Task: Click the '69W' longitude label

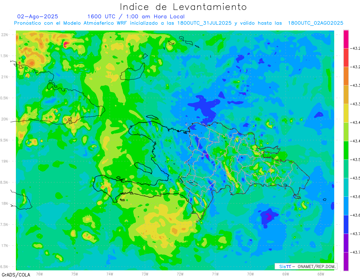Action: tap(286, 274)
